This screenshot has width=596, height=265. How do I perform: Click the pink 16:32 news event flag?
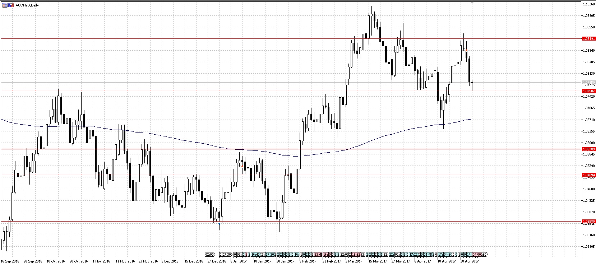356,255
